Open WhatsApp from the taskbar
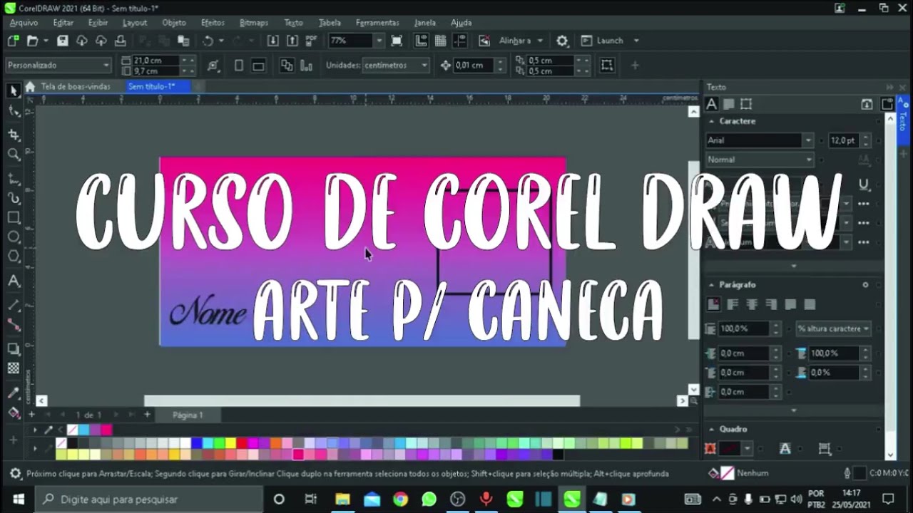The height and width of the screenshot is (513, 913). click(429, 499)
